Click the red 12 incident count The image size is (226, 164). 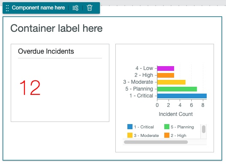pos(30,88)
